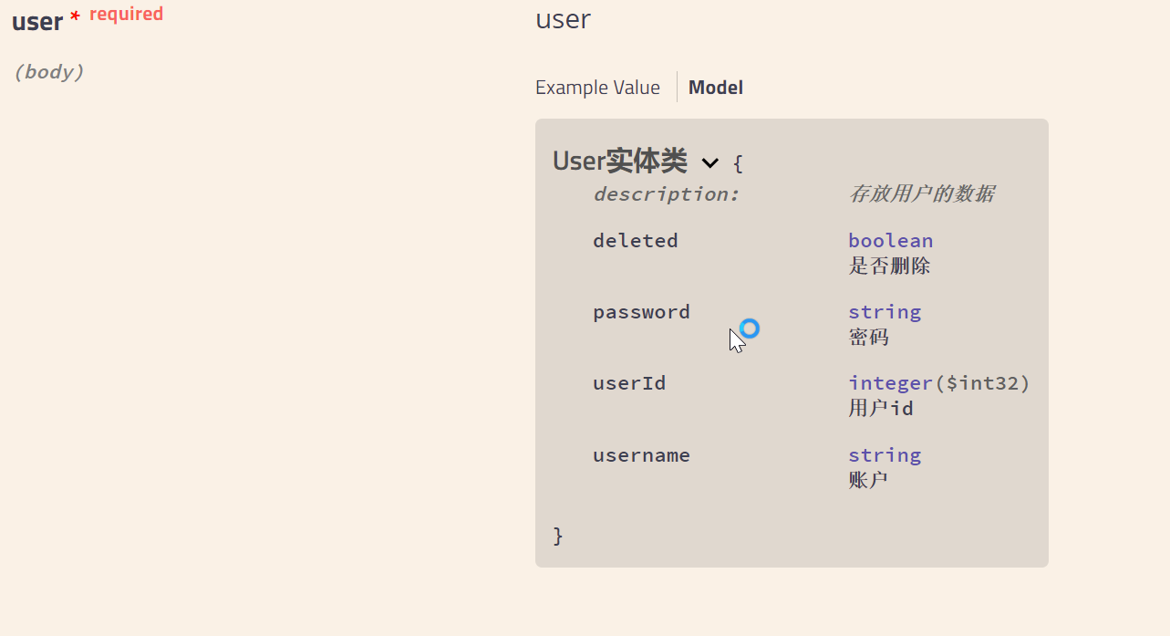Screen dimensions: 1170x636
Task: Click the 'user' description heading
Action: (564, 19)
